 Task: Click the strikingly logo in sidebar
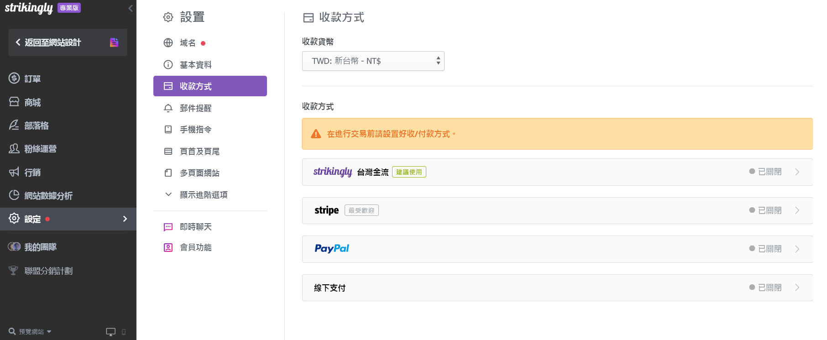(x=29, y=8)
